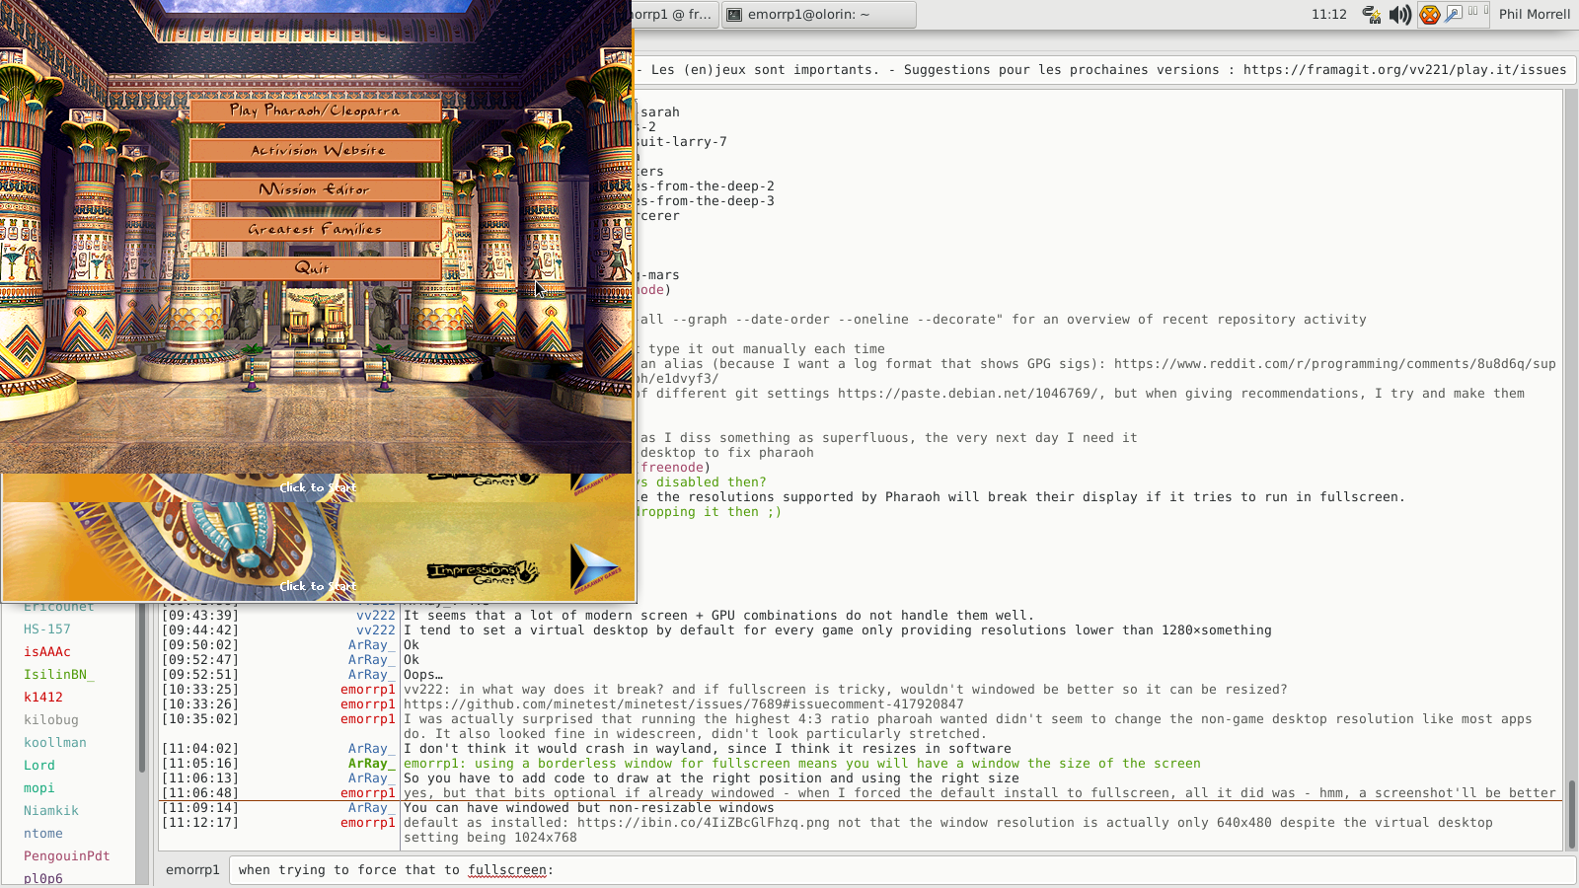Select ntome in the nick list

coord(43,834)
